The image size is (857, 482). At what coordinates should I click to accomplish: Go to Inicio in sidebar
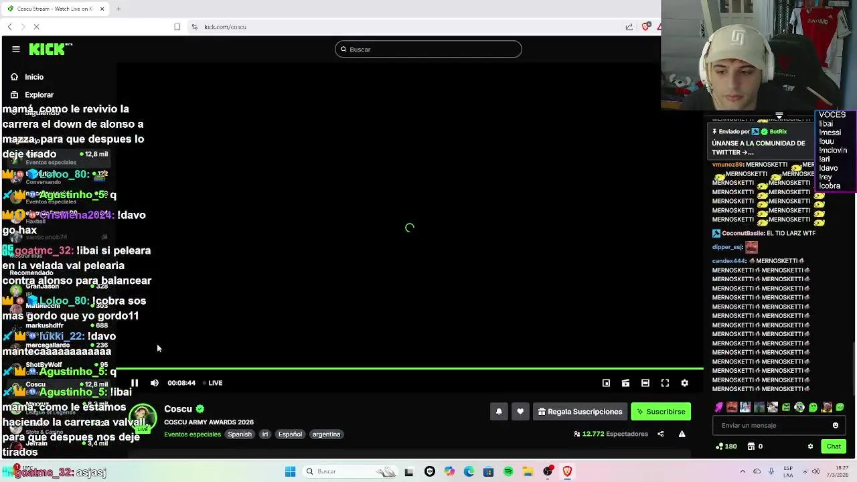(34, 77)
